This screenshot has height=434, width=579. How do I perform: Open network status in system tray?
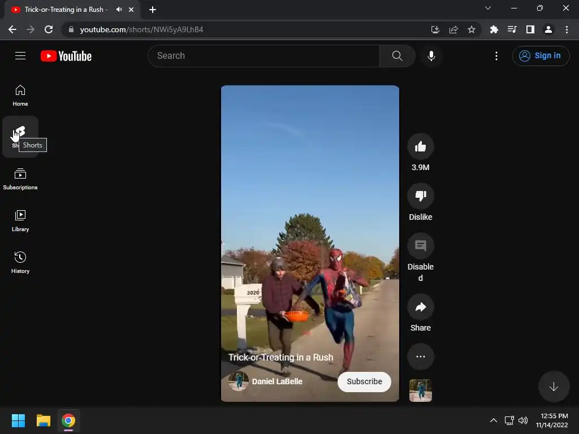pos(509,420)
